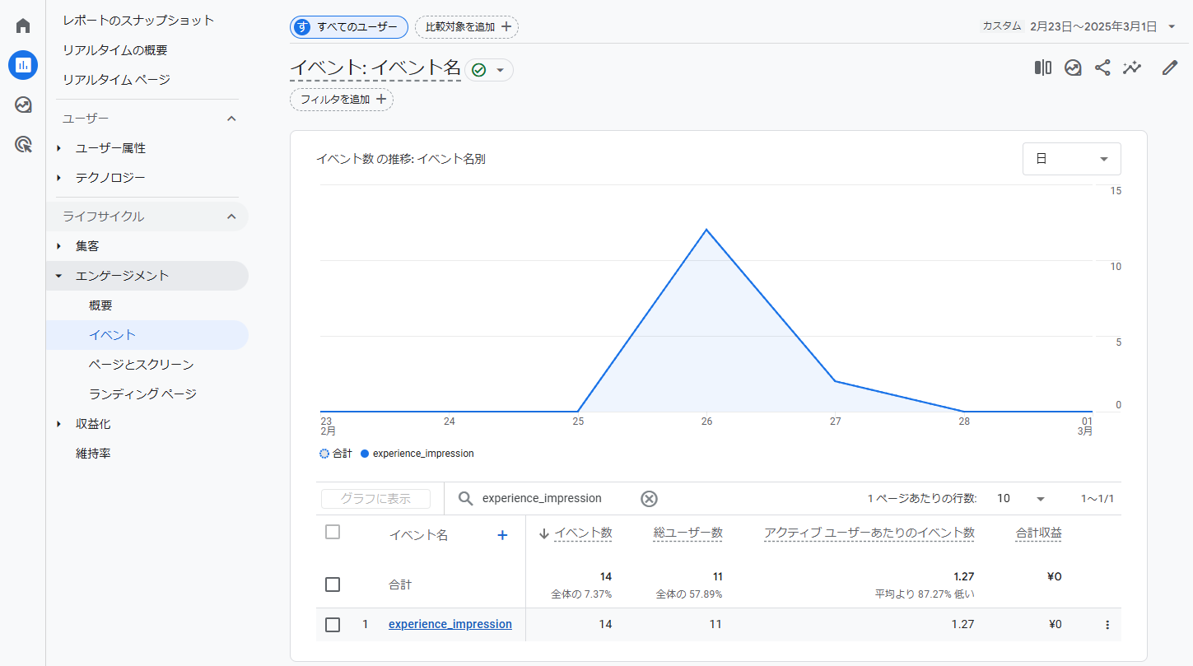Open リアルタイムの概要
The height and width of the screenshot is (666, 1193).
115,49
